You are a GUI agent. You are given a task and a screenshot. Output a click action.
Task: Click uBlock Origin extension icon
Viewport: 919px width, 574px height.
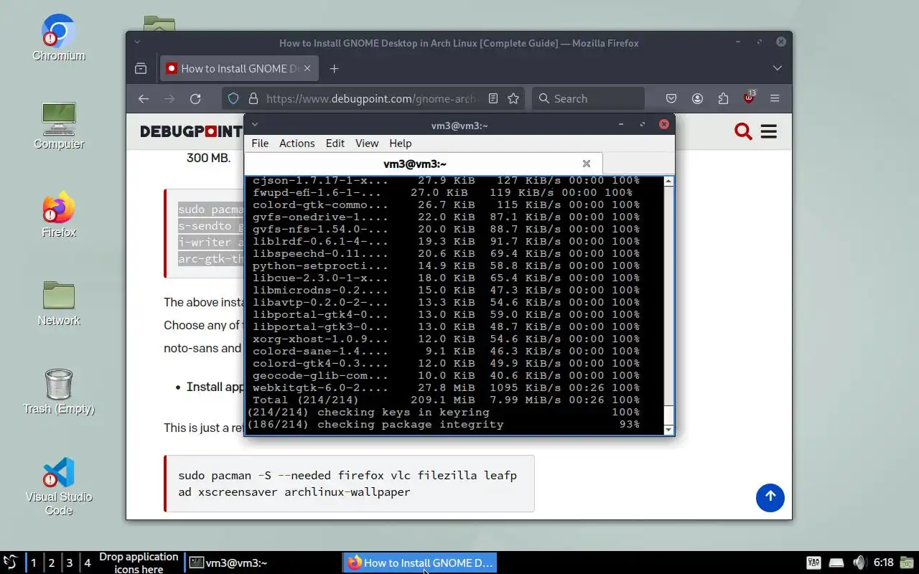[x=750, y=98]
